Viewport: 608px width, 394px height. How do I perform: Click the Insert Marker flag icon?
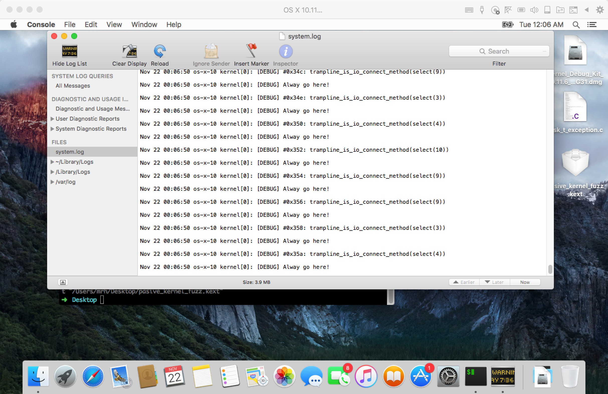coord(251,51)
